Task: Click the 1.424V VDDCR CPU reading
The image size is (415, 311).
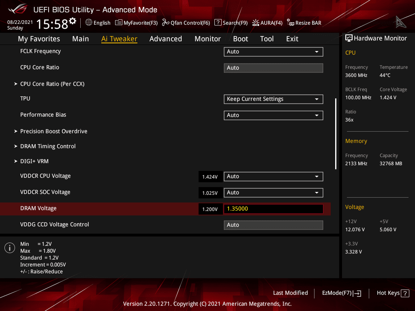Action: point(210,177)
